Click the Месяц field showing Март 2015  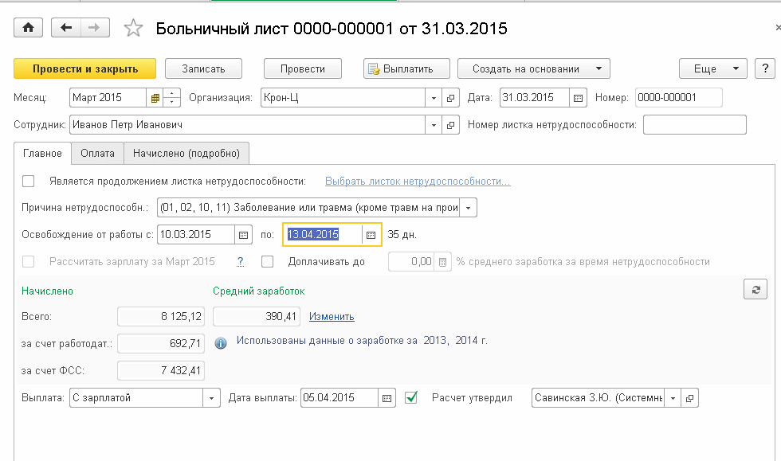click(108, 98)
